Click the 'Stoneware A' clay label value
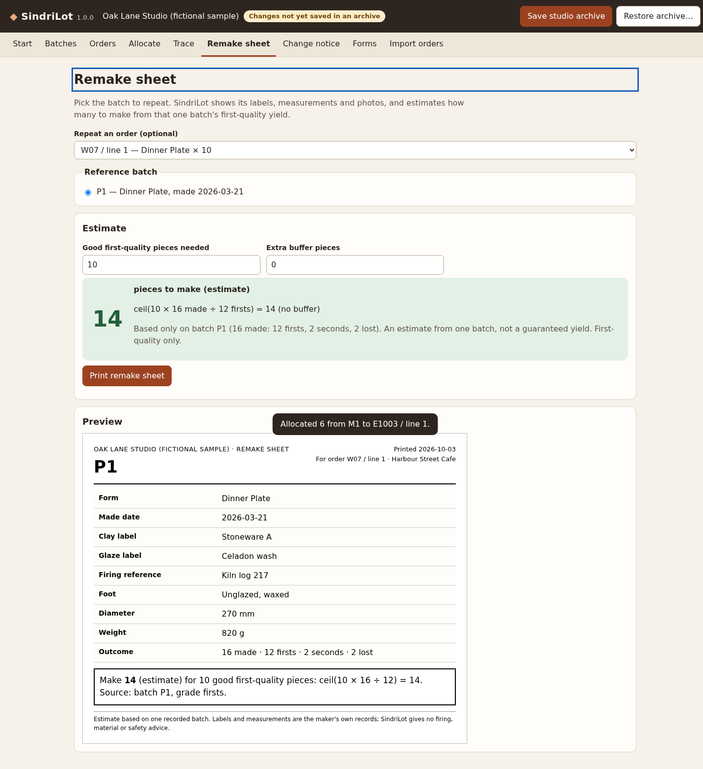This screenshot has width=703, height=769. pyautogui.click(x=247, y=537)
